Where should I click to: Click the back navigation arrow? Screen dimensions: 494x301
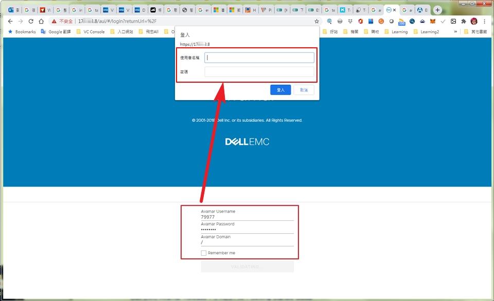click(x=10, y=21)
